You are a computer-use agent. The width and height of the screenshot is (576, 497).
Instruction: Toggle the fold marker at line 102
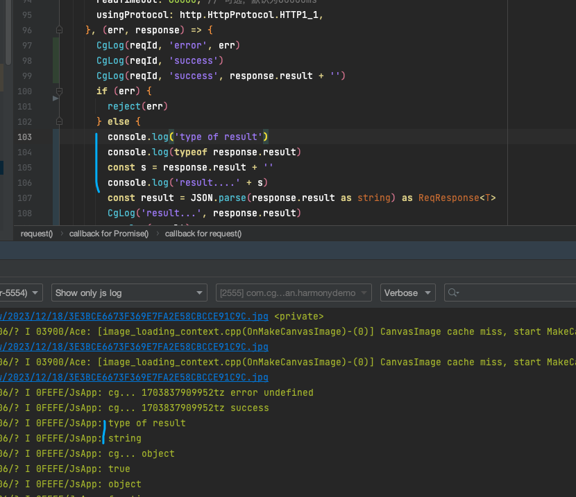pyautogui.click(x=59, y=121)
